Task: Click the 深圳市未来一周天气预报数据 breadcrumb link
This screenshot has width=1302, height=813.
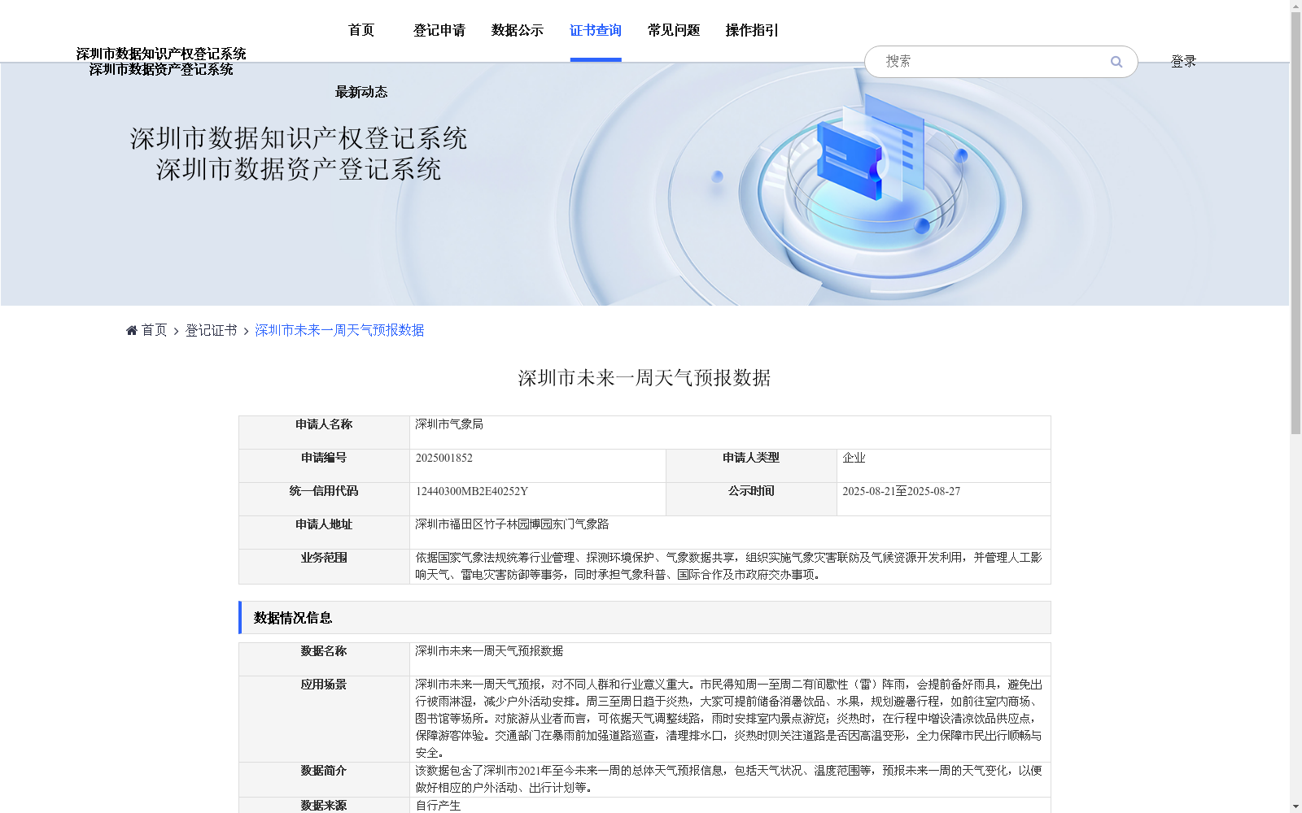Action: [x=339, y=330]
